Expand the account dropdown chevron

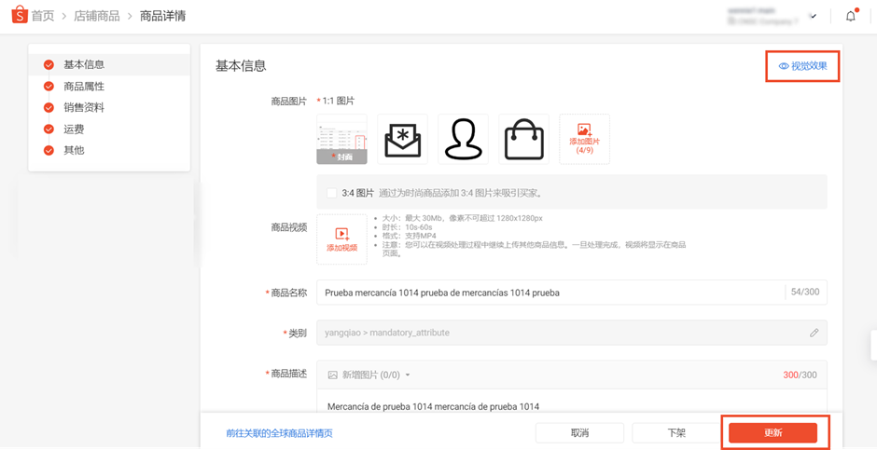[814, 16]
